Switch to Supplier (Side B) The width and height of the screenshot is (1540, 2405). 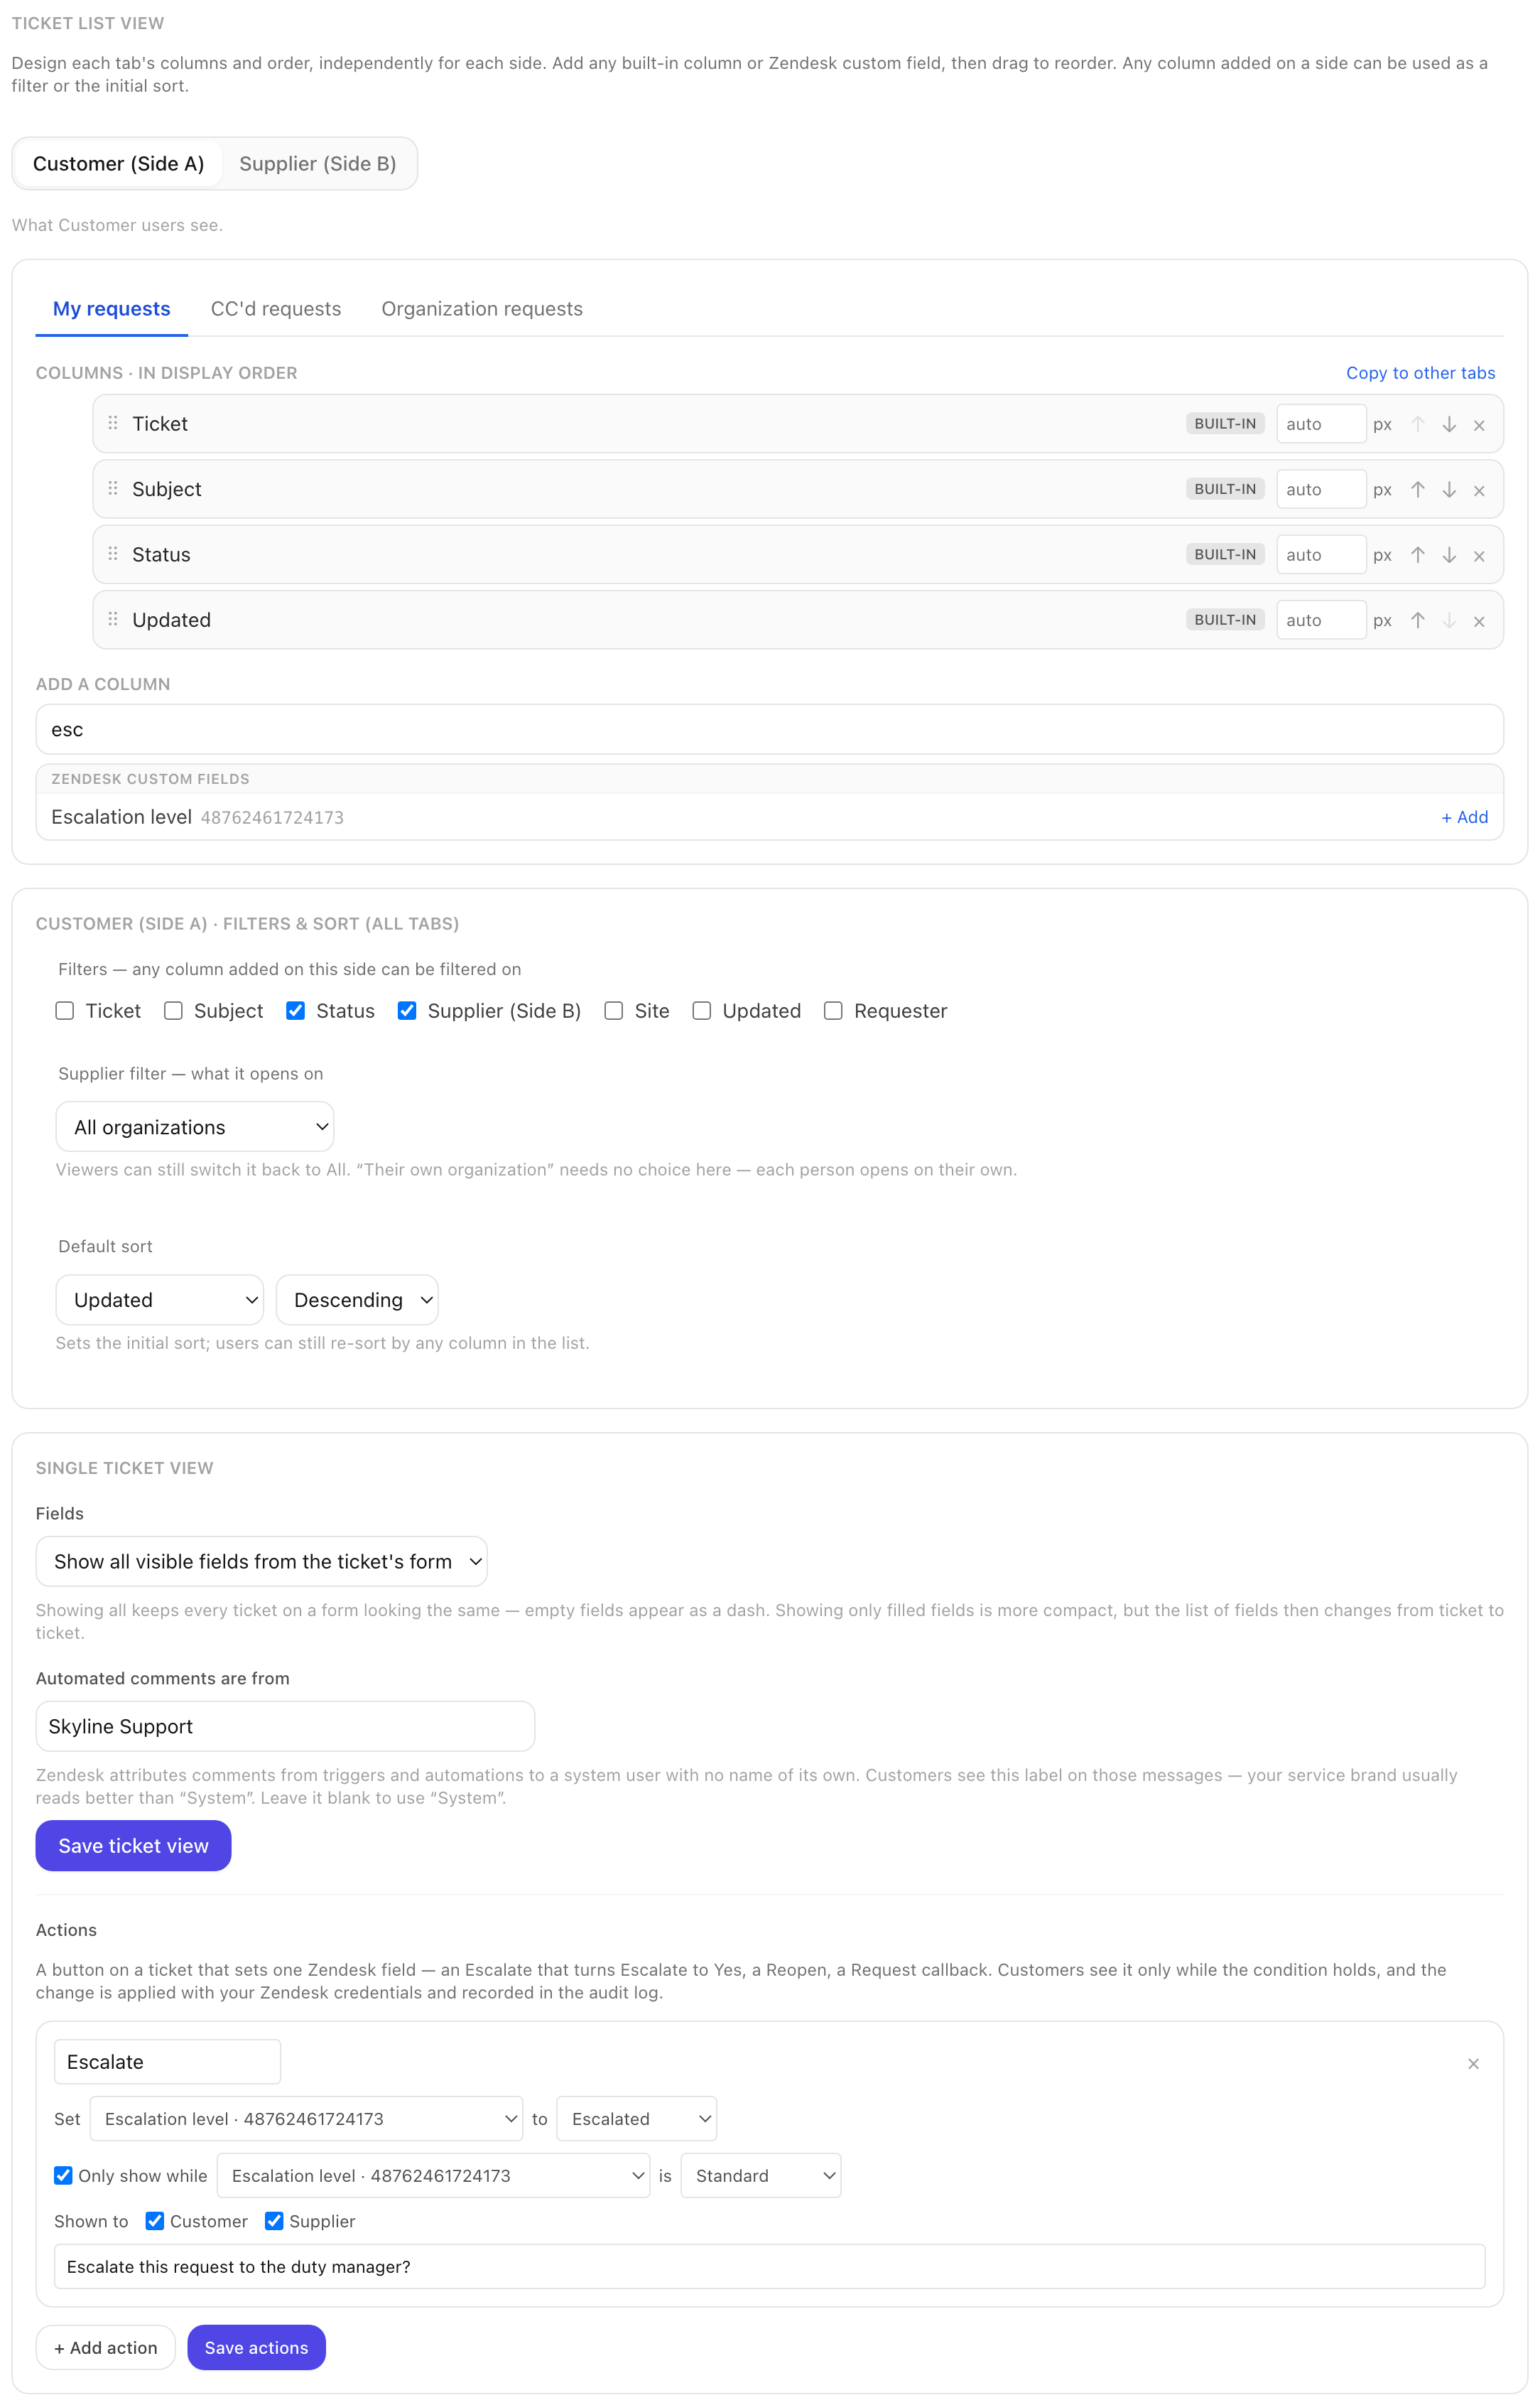(x=318, y=163)
